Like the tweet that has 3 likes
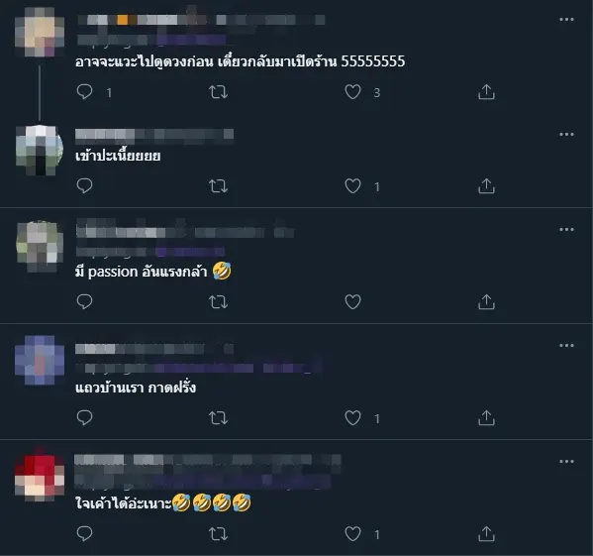Image resolution: width=593 pixels, height=556 pixels. point(352,92)
